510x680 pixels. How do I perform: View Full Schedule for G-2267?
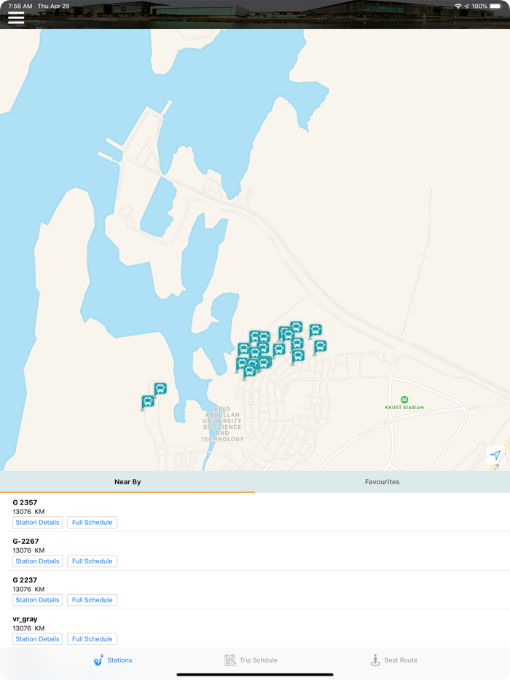[x=92, y=561]
